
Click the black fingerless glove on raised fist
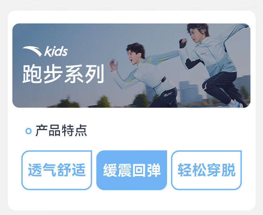[x=182, y=44]
